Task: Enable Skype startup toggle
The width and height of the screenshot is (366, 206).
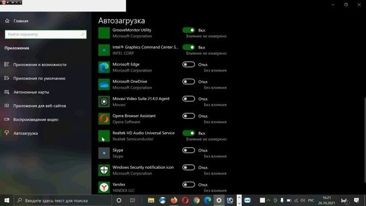Action: pos(189,150)
